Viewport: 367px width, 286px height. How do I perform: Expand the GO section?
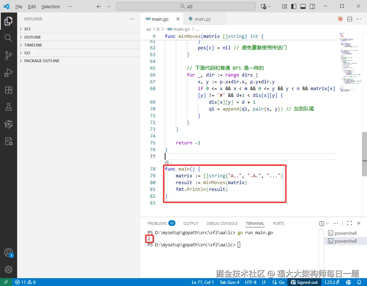point(79,53)
